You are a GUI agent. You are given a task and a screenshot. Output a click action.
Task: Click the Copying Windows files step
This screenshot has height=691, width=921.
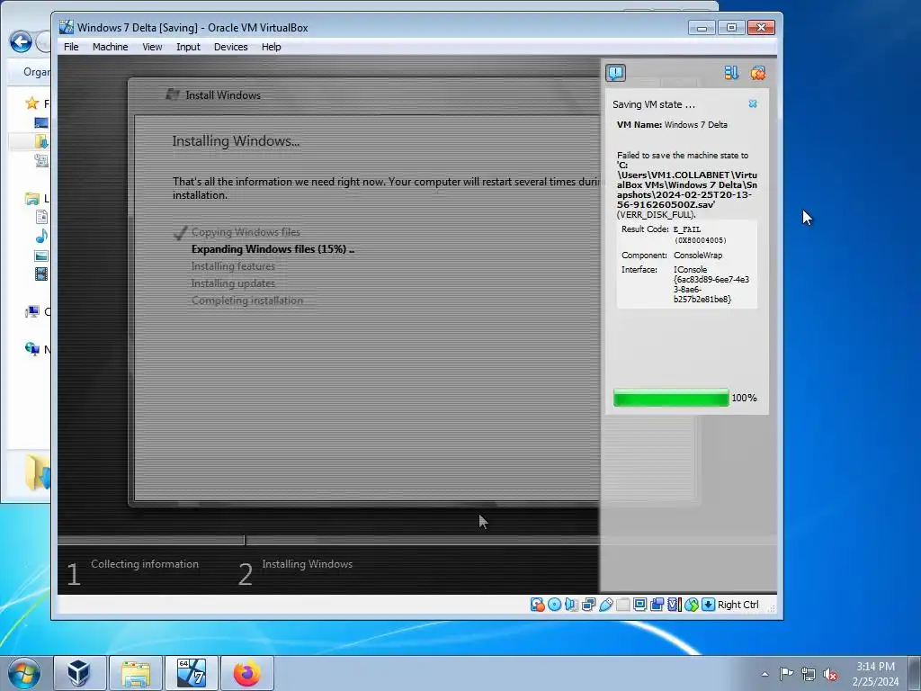(246, 232)
